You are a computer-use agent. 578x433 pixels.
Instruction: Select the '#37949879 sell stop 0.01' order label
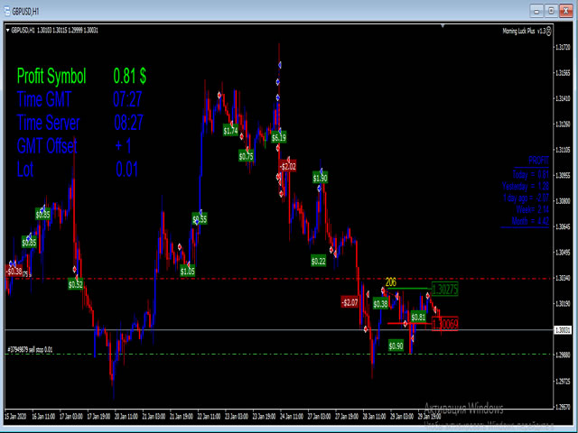pyautogui.click(x=30, y=350)
